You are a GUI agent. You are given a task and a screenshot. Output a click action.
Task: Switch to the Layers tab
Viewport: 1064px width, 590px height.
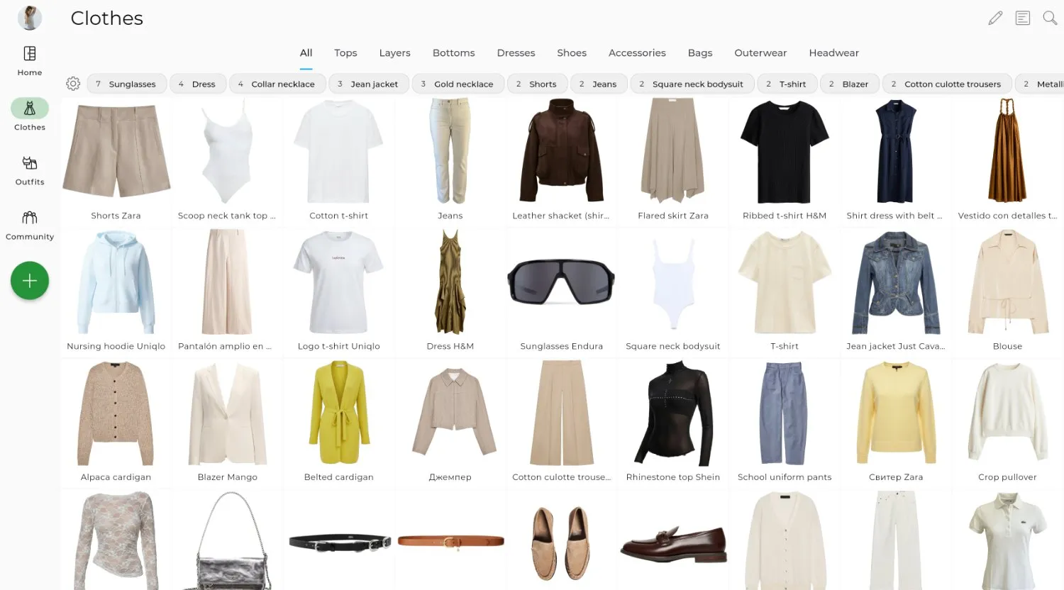click(x=394, y=52)
